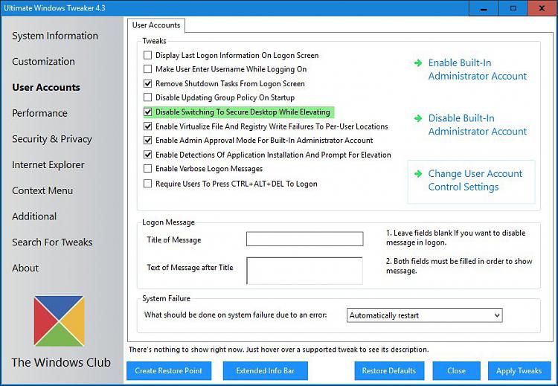Check Disable Updating Group Policy On Startup

(x=148, y=97)
